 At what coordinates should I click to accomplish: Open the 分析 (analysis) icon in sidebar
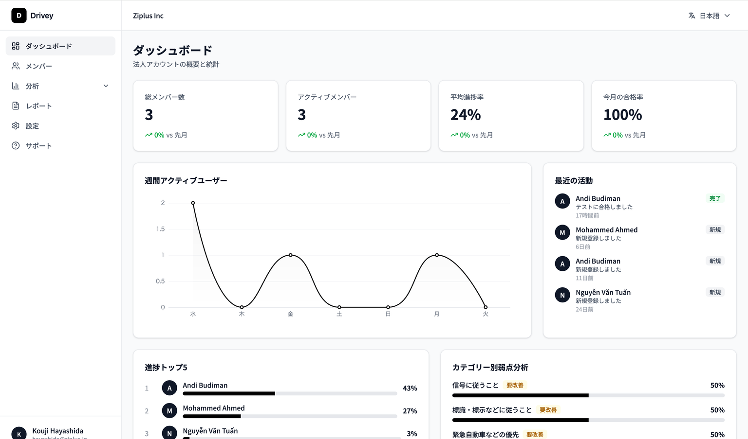[x=15, y=86]
